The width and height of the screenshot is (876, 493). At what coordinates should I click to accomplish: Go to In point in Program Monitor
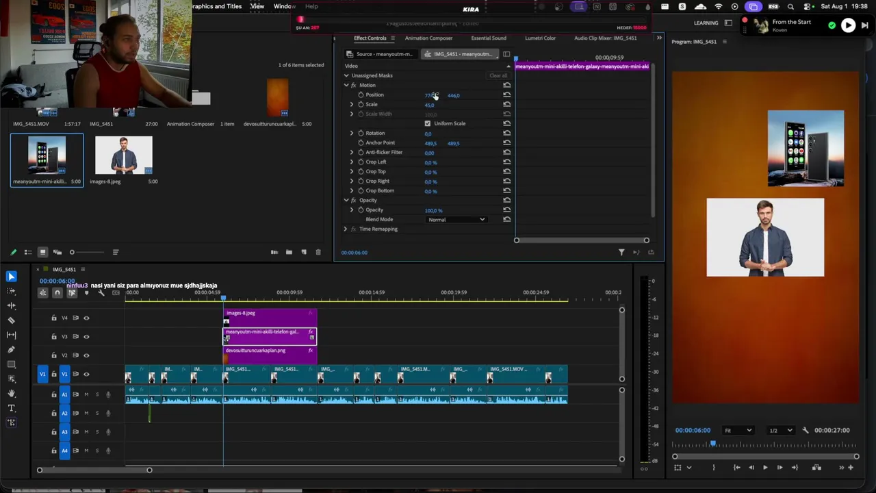click(737, 468)
